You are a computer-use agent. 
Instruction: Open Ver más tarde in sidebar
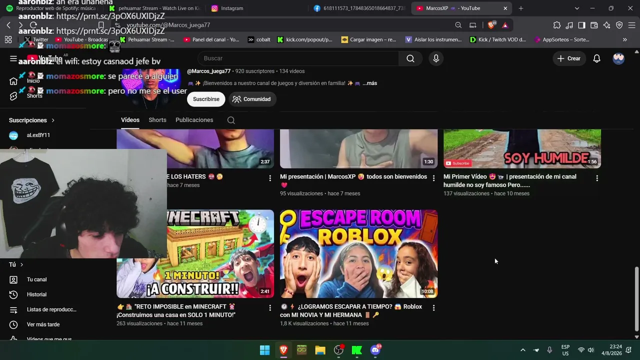pyautogui.click(x=43, y=324)
